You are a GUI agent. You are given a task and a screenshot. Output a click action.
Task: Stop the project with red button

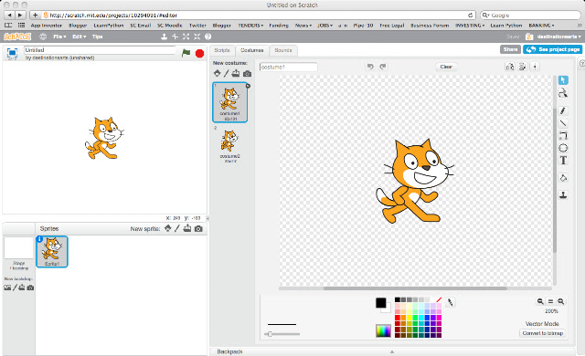point(199,53)
